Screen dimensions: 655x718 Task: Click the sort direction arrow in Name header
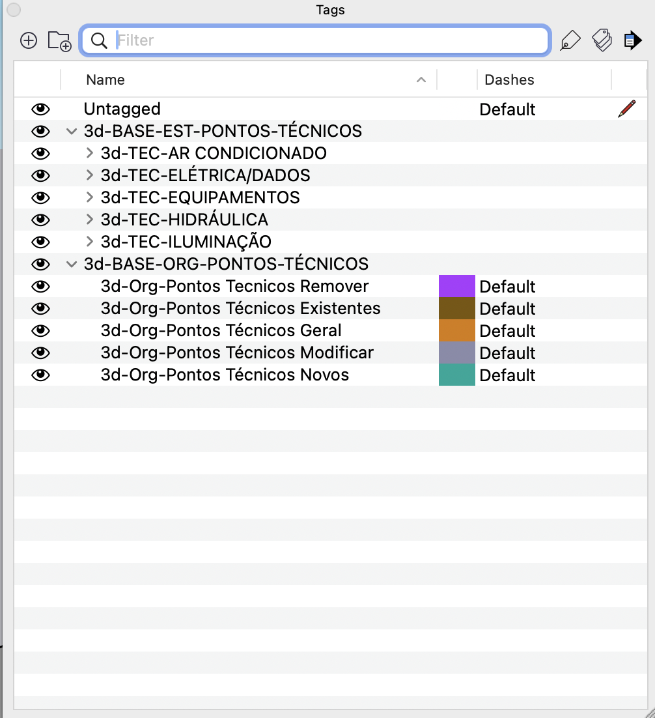click(421, 79)
